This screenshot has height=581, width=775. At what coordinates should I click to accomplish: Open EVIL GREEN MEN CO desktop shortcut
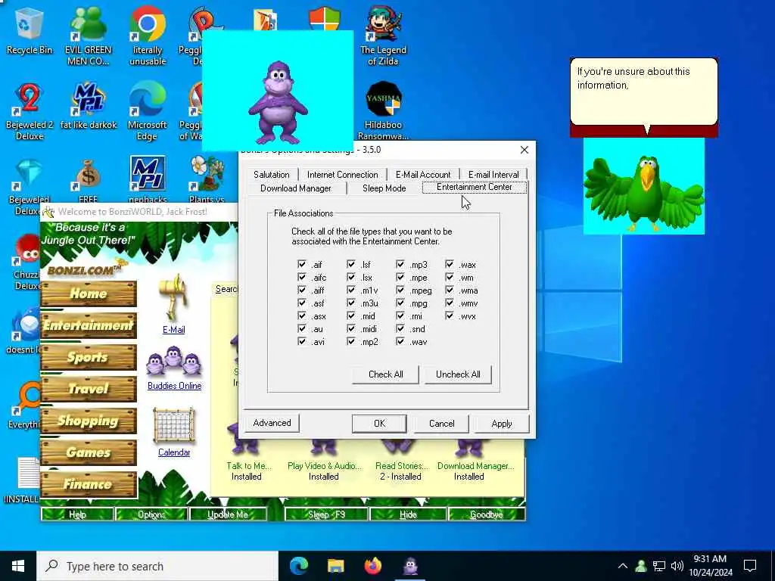tap(89, 36)
